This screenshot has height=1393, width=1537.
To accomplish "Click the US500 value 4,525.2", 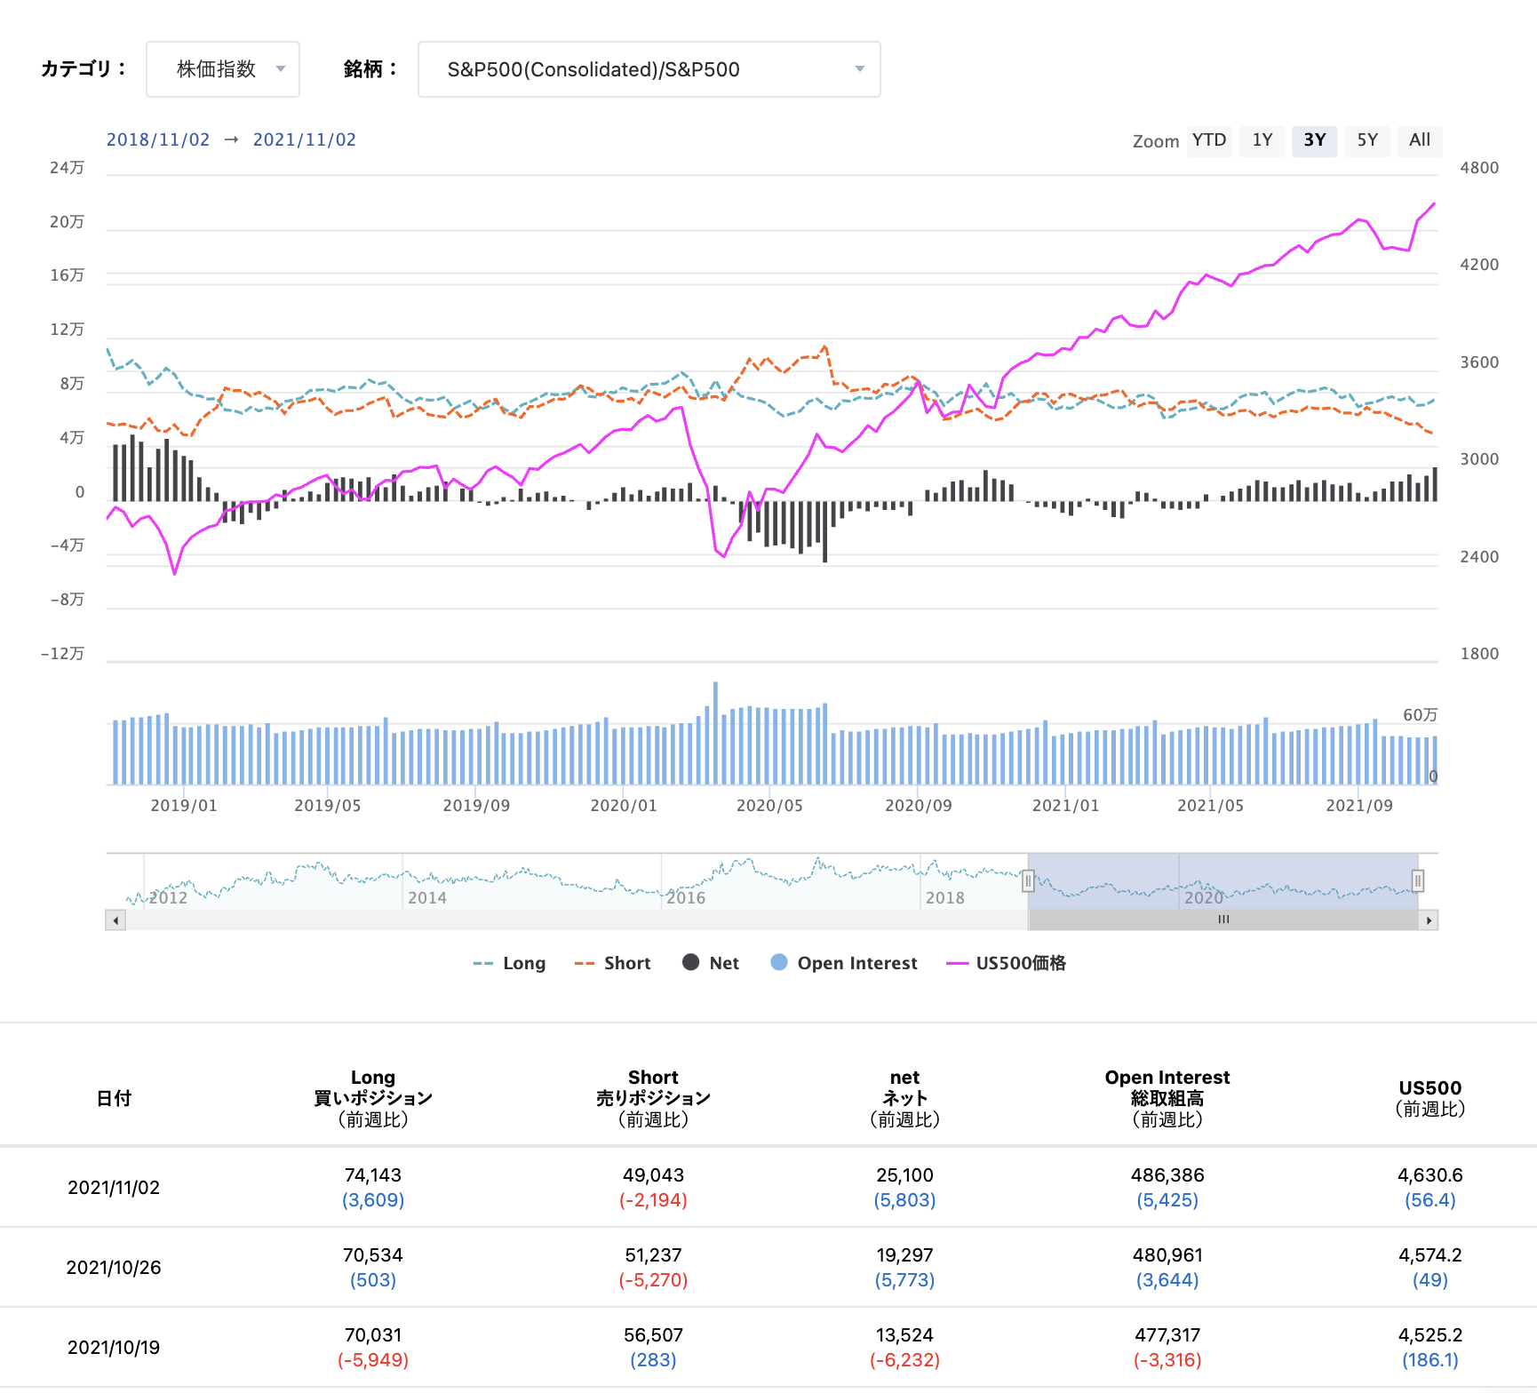I will tap(1430, 1335).
